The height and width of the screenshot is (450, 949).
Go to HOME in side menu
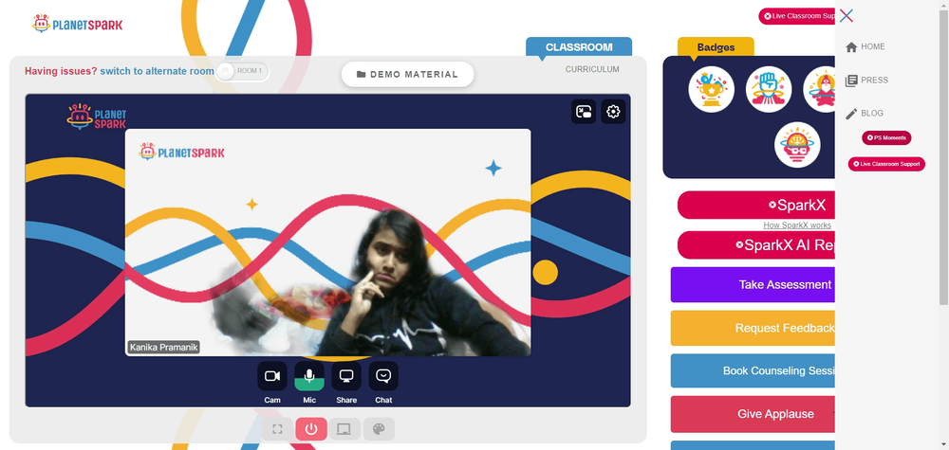(x=865, y=46)
